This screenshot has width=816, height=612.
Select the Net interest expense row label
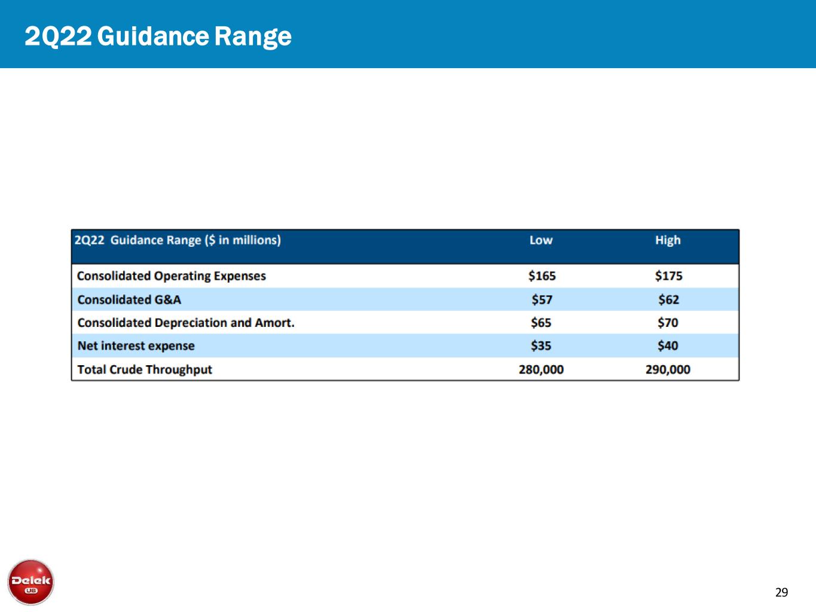coord(136,346)
